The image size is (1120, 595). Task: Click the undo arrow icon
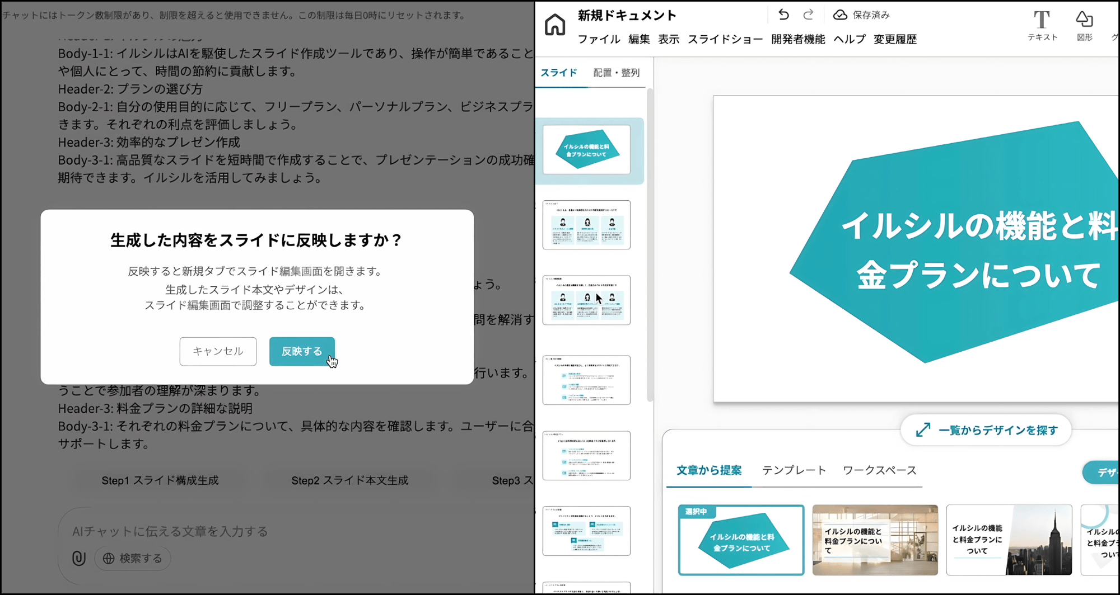pos(783,15)
